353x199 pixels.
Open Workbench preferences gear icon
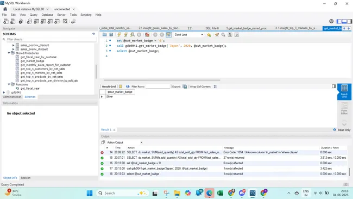pos(331,21)
